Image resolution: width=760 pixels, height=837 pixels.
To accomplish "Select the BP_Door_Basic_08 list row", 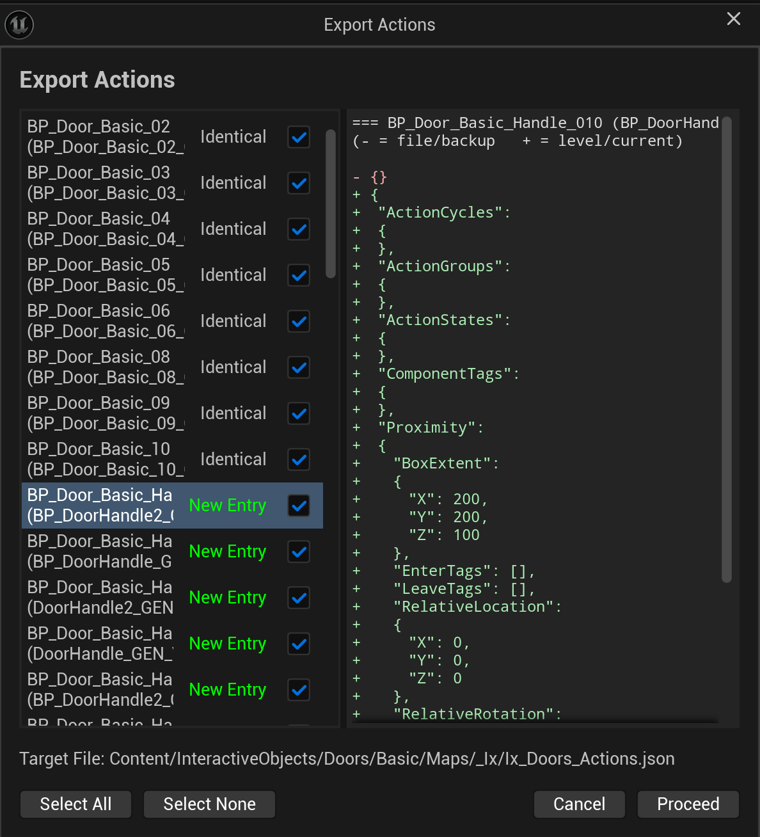I will tap(172, 367).
